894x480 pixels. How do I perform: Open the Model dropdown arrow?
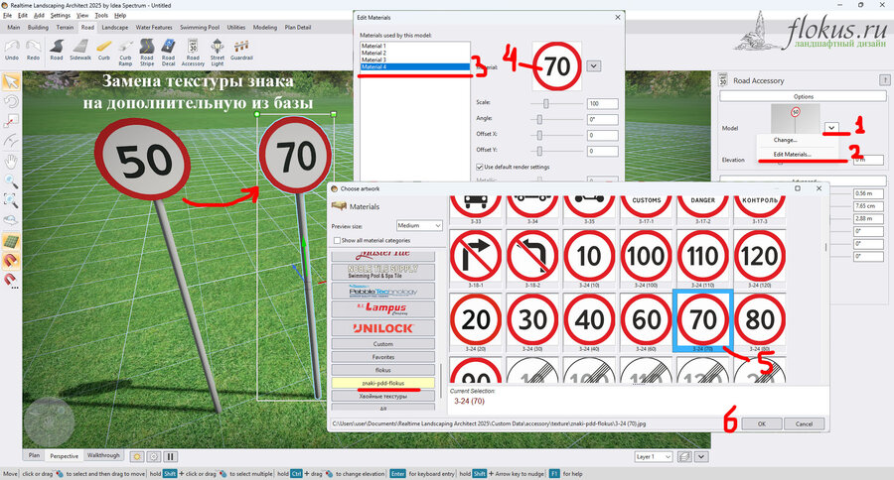831,128
